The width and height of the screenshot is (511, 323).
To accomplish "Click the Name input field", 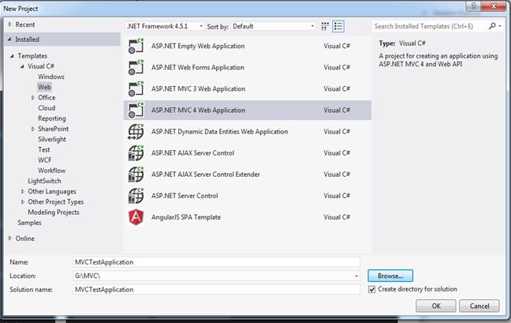I will click(216, 262).
